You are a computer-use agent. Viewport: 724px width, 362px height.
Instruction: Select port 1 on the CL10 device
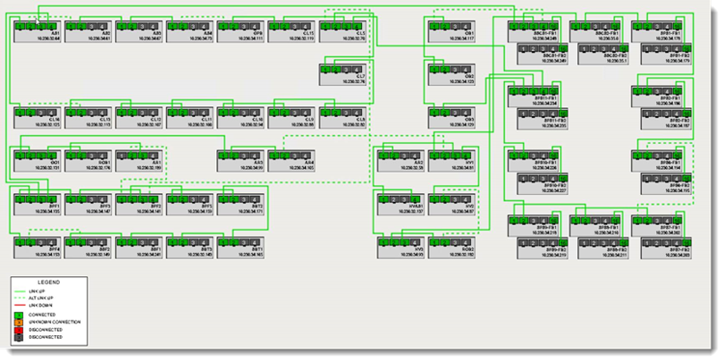click(x=224, y=113)
